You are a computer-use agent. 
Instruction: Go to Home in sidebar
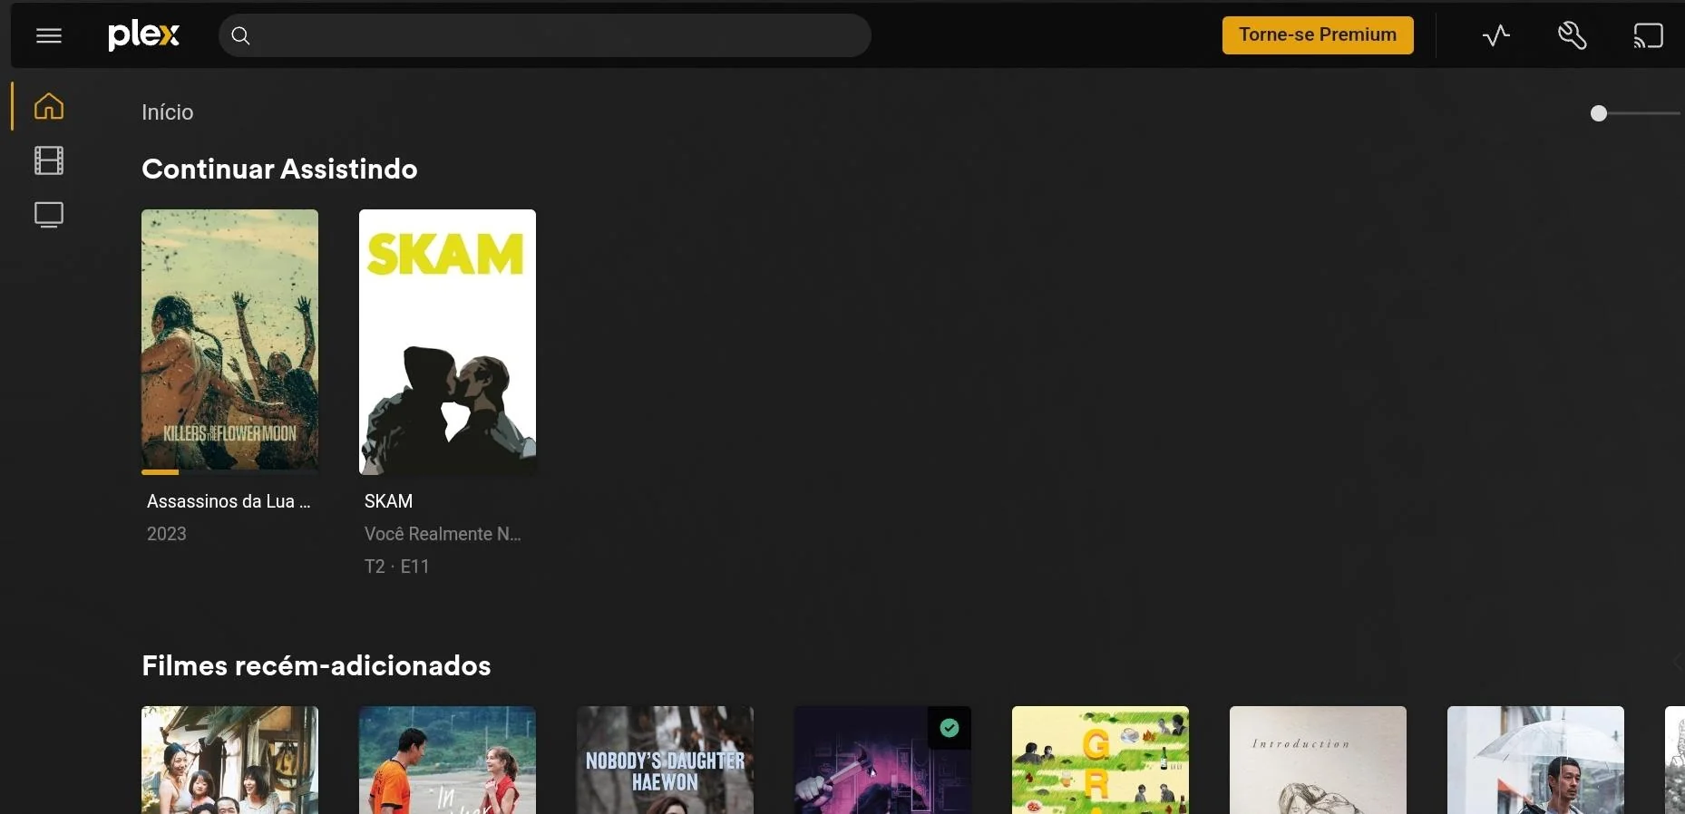tap(49, 106)
